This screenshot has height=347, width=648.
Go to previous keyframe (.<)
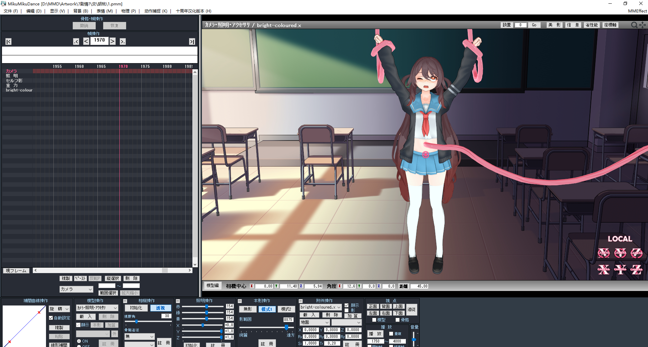coord(76,42)
